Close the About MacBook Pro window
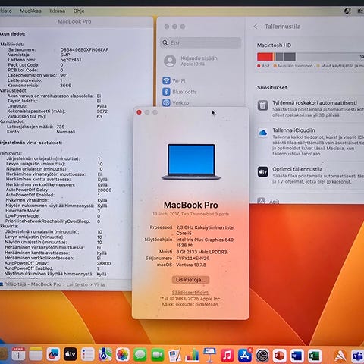The height and width of the screenshot is (364, 364). coord(139,112)
